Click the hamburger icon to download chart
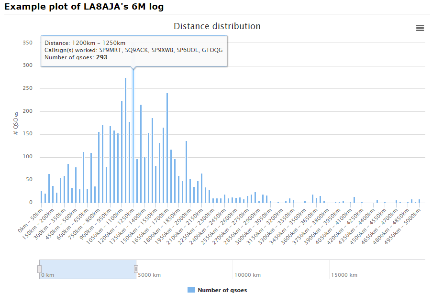Image resolution: width=432 pixels, height=294 pixels. [x=420, y=28]
